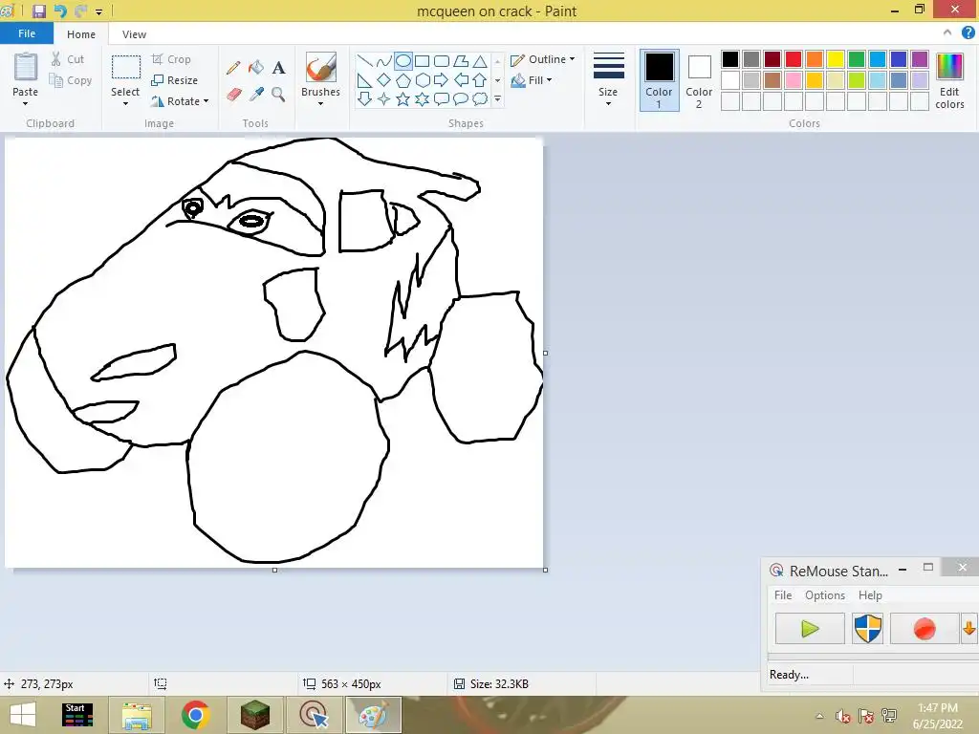Choose the Rounded rectangle shape

coord(442,60)
